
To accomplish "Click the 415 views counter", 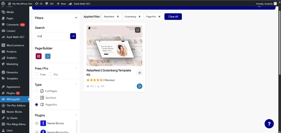I will coord(90,86).
